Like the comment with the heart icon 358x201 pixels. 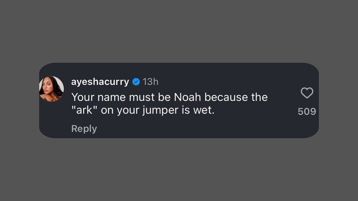[307, 93]
